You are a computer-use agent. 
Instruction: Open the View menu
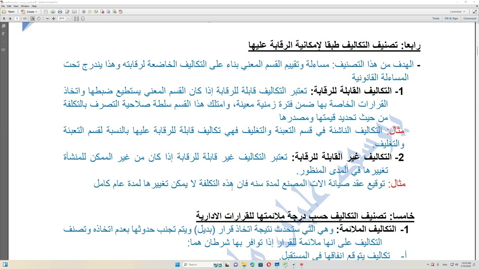(16, 6)
